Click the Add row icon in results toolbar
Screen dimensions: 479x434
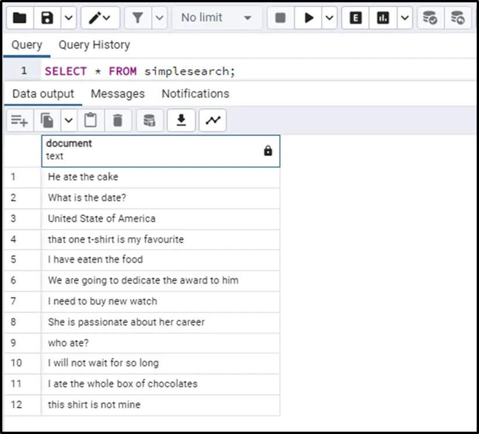point(19,120)
